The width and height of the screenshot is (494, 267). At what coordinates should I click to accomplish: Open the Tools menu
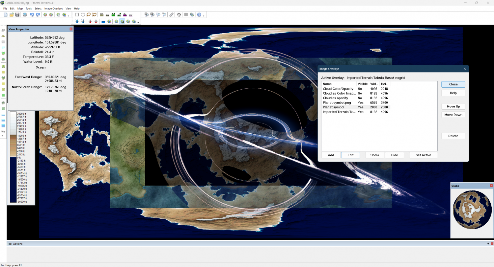click(29, 9)
